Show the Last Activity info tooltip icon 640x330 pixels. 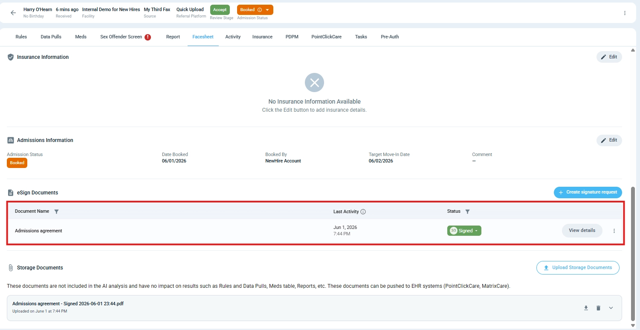pyautogui.click(x=363, y=211)
